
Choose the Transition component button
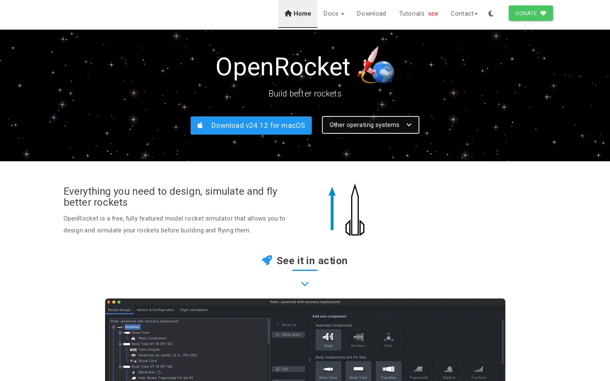(388, 371)
